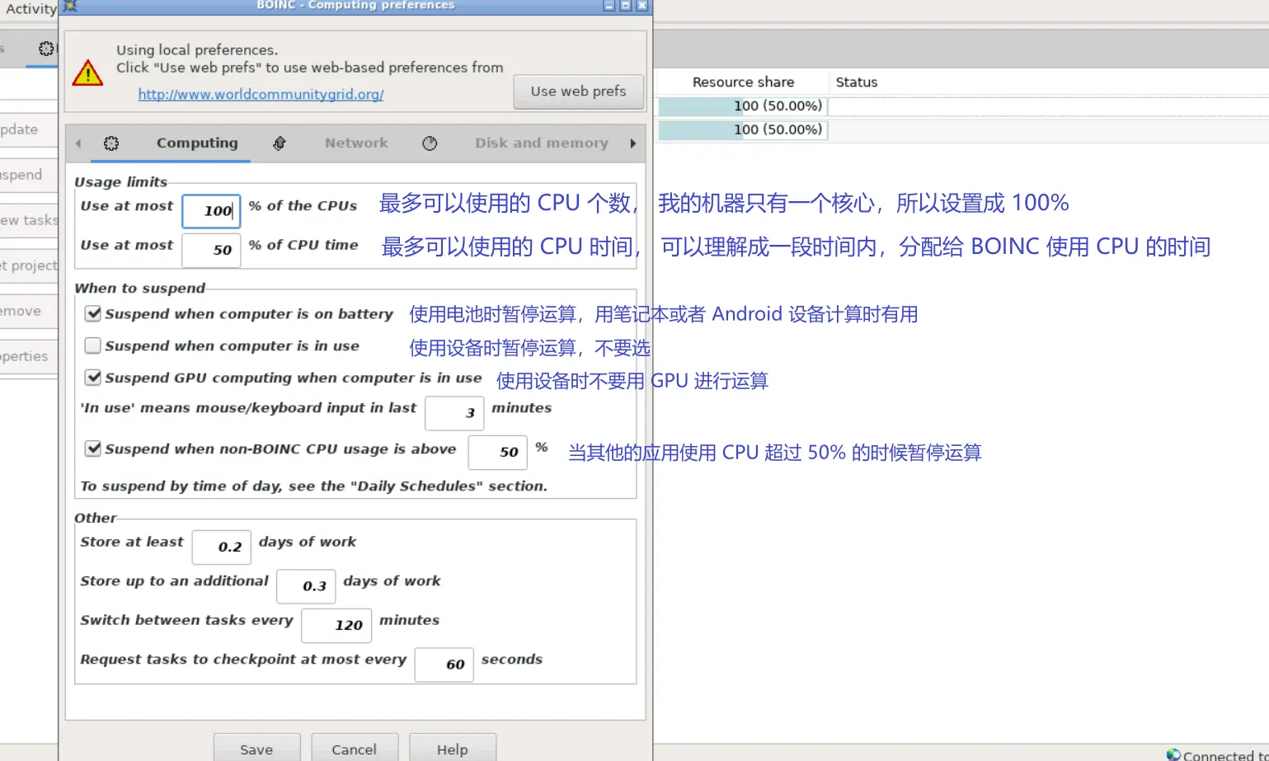Screen dimensions: 1269x761
Task: Click the yellow warning triangle icon
Action: click(x=87, y=73)
